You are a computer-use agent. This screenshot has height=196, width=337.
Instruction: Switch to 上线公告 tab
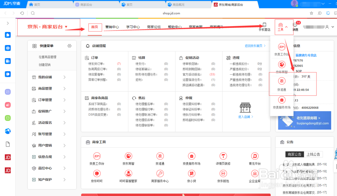click(313, 154)
